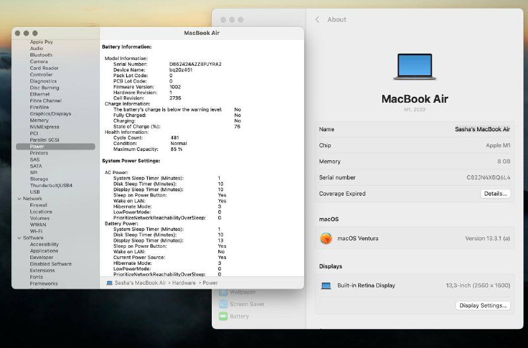
Task: Click the macOS Ventura logo icon
Action: tap(325, 239)
